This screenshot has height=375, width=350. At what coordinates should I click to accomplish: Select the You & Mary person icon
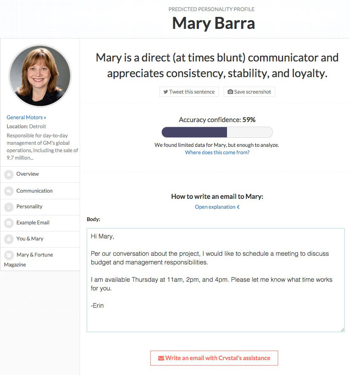9,239
